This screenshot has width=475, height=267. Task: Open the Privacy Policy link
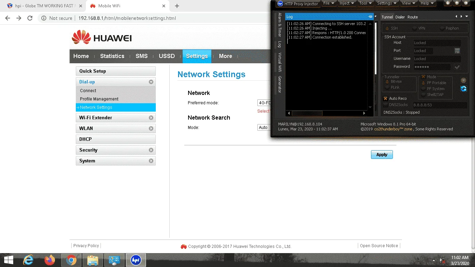pyautogui.click(x=86, y=246)
